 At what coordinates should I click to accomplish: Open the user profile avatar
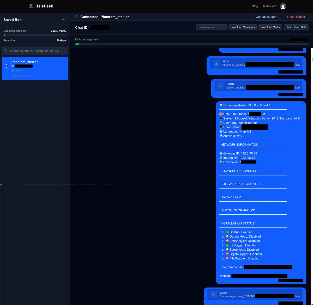click(283, 6)
